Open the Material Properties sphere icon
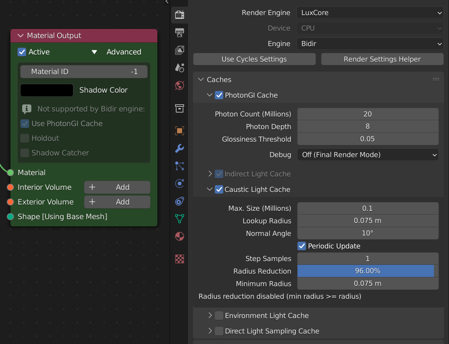 point(179,236)
